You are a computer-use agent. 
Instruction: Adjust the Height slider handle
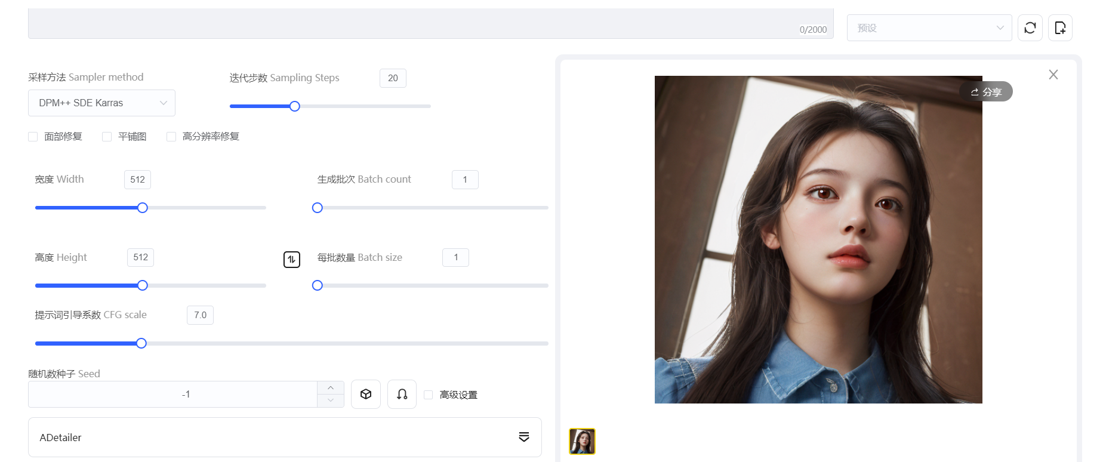[143, 285]
